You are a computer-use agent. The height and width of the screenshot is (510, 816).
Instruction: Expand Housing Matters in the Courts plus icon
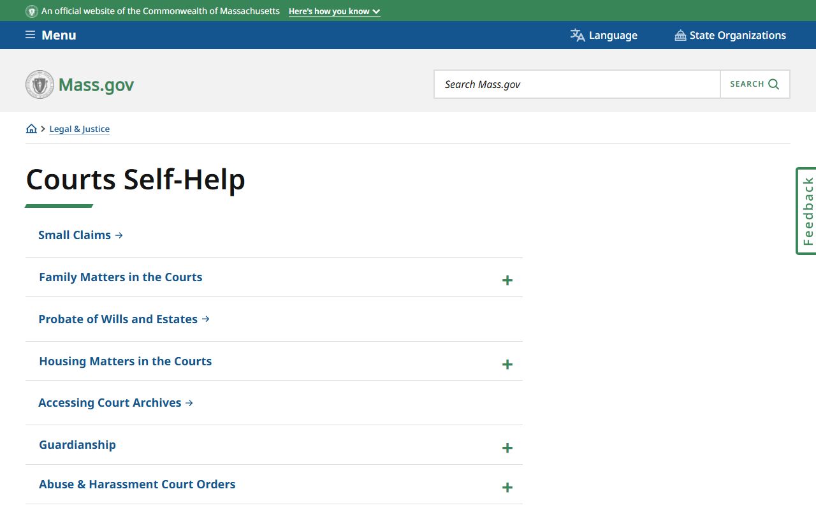[x=507, y=365]
